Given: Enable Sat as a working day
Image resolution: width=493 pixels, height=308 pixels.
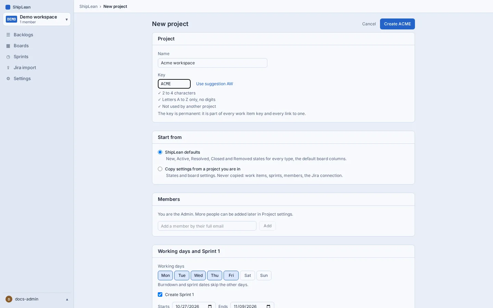Looking at the screenshot, I should click(x=248, y=275).
